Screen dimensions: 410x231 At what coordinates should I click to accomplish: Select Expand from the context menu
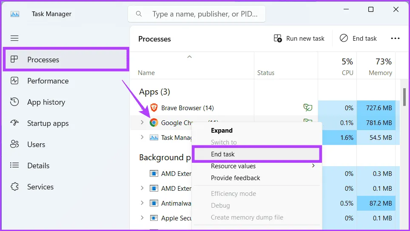click(222, 131)
